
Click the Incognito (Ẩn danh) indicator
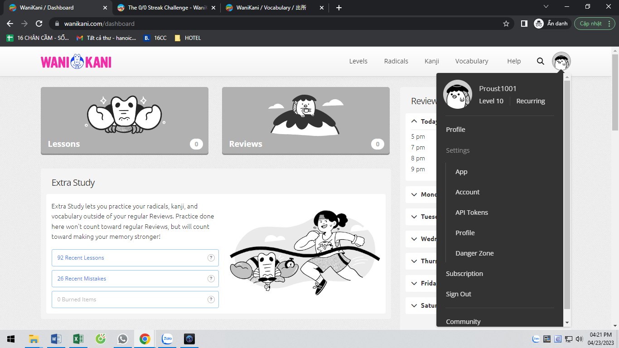point(551,24)
